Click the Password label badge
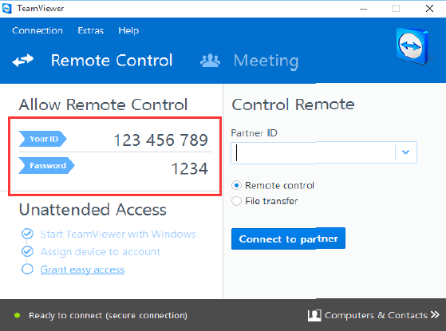This screenshot has height=331, width=446. 46,166
